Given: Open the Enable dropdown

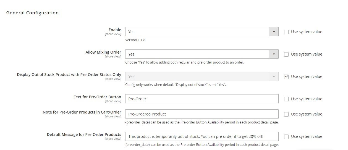Looking at the screenshot, I should tap(202, 32).
